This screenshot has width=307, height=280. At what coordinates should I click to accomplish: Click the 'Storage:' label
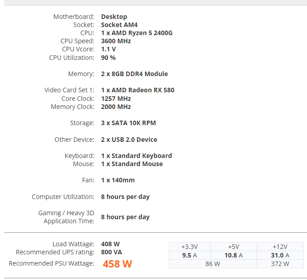pyautogui.click(x=82, y=123)
